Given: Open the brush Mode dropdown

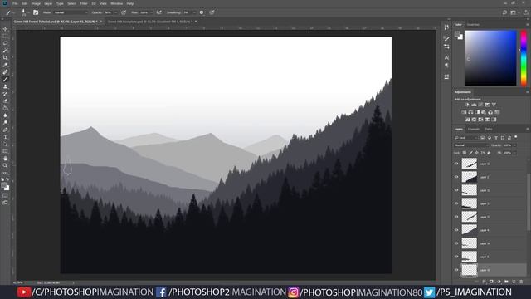Looking at the screenshot, I should click(x=71, y=12).
